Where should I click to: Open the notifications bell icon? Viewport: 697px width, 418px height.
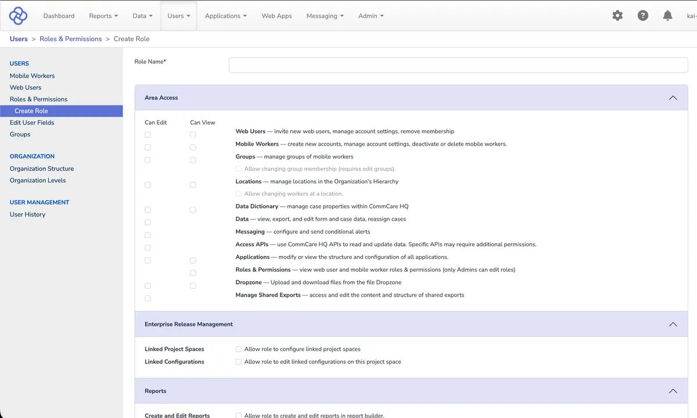(x=668, y=16)
